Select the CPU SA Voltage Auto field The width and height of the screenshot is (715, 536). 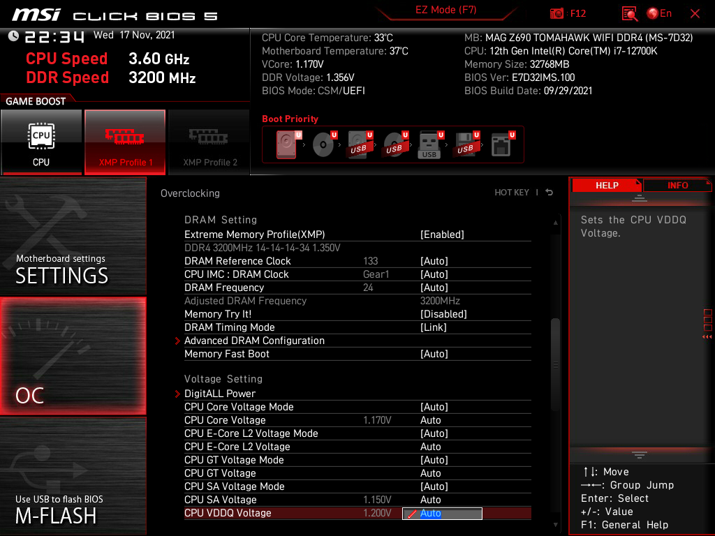[x=430, y=499]
